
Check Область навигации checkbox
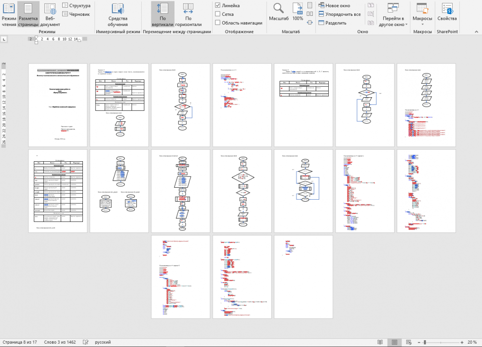[218, 23]
